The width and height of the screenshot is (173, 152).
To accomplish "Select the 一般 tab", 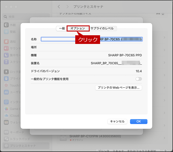I will pyautogui.click(x=62, y=28).
